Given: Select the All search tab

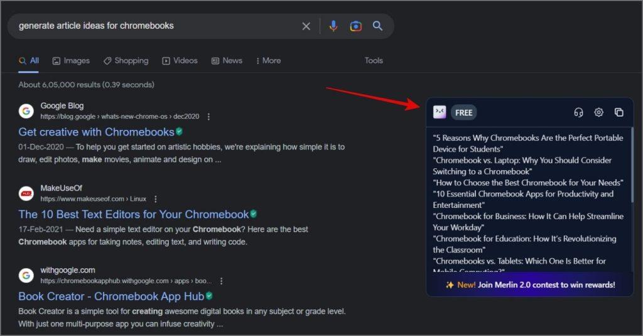Looking at the screenshot, I should [29, 61].
